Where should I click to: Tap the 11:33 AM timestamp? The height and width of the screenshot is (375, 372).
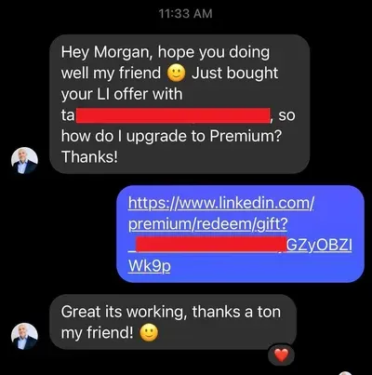pos(186,14)
